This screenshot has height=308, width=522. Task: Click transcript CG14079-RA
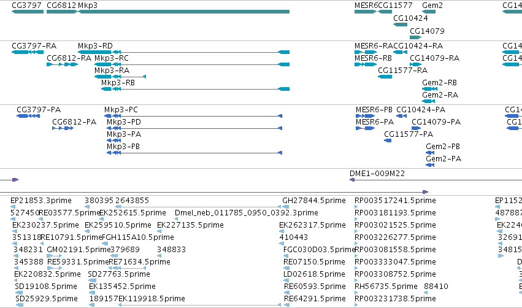pos(435,58)
